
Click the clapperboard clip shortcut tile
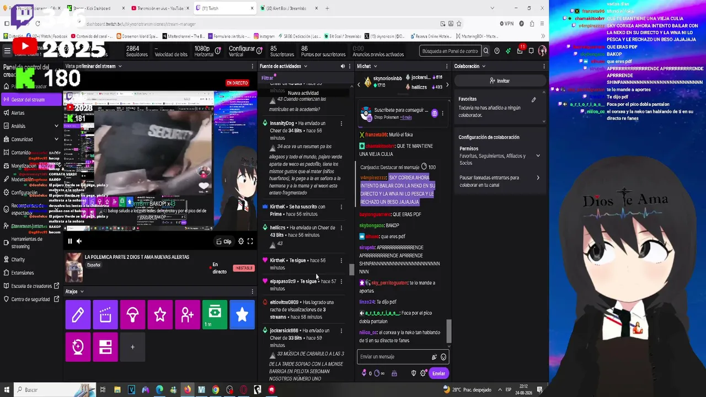[x=105, y=314]
